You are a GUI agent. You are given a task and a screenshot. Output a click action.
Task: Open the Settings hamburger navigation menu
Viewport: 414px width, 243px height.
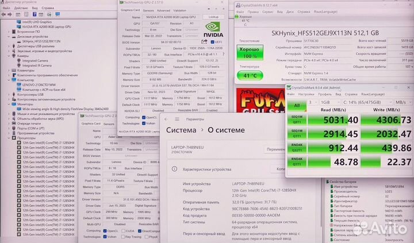[x=177, y=119]
